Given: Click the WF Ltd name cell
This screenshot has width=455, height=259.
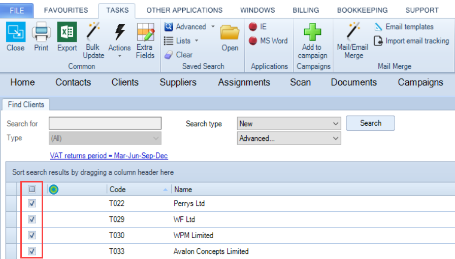Looking at the screenshot, I should pyautogui.click(x=184, y=219).
